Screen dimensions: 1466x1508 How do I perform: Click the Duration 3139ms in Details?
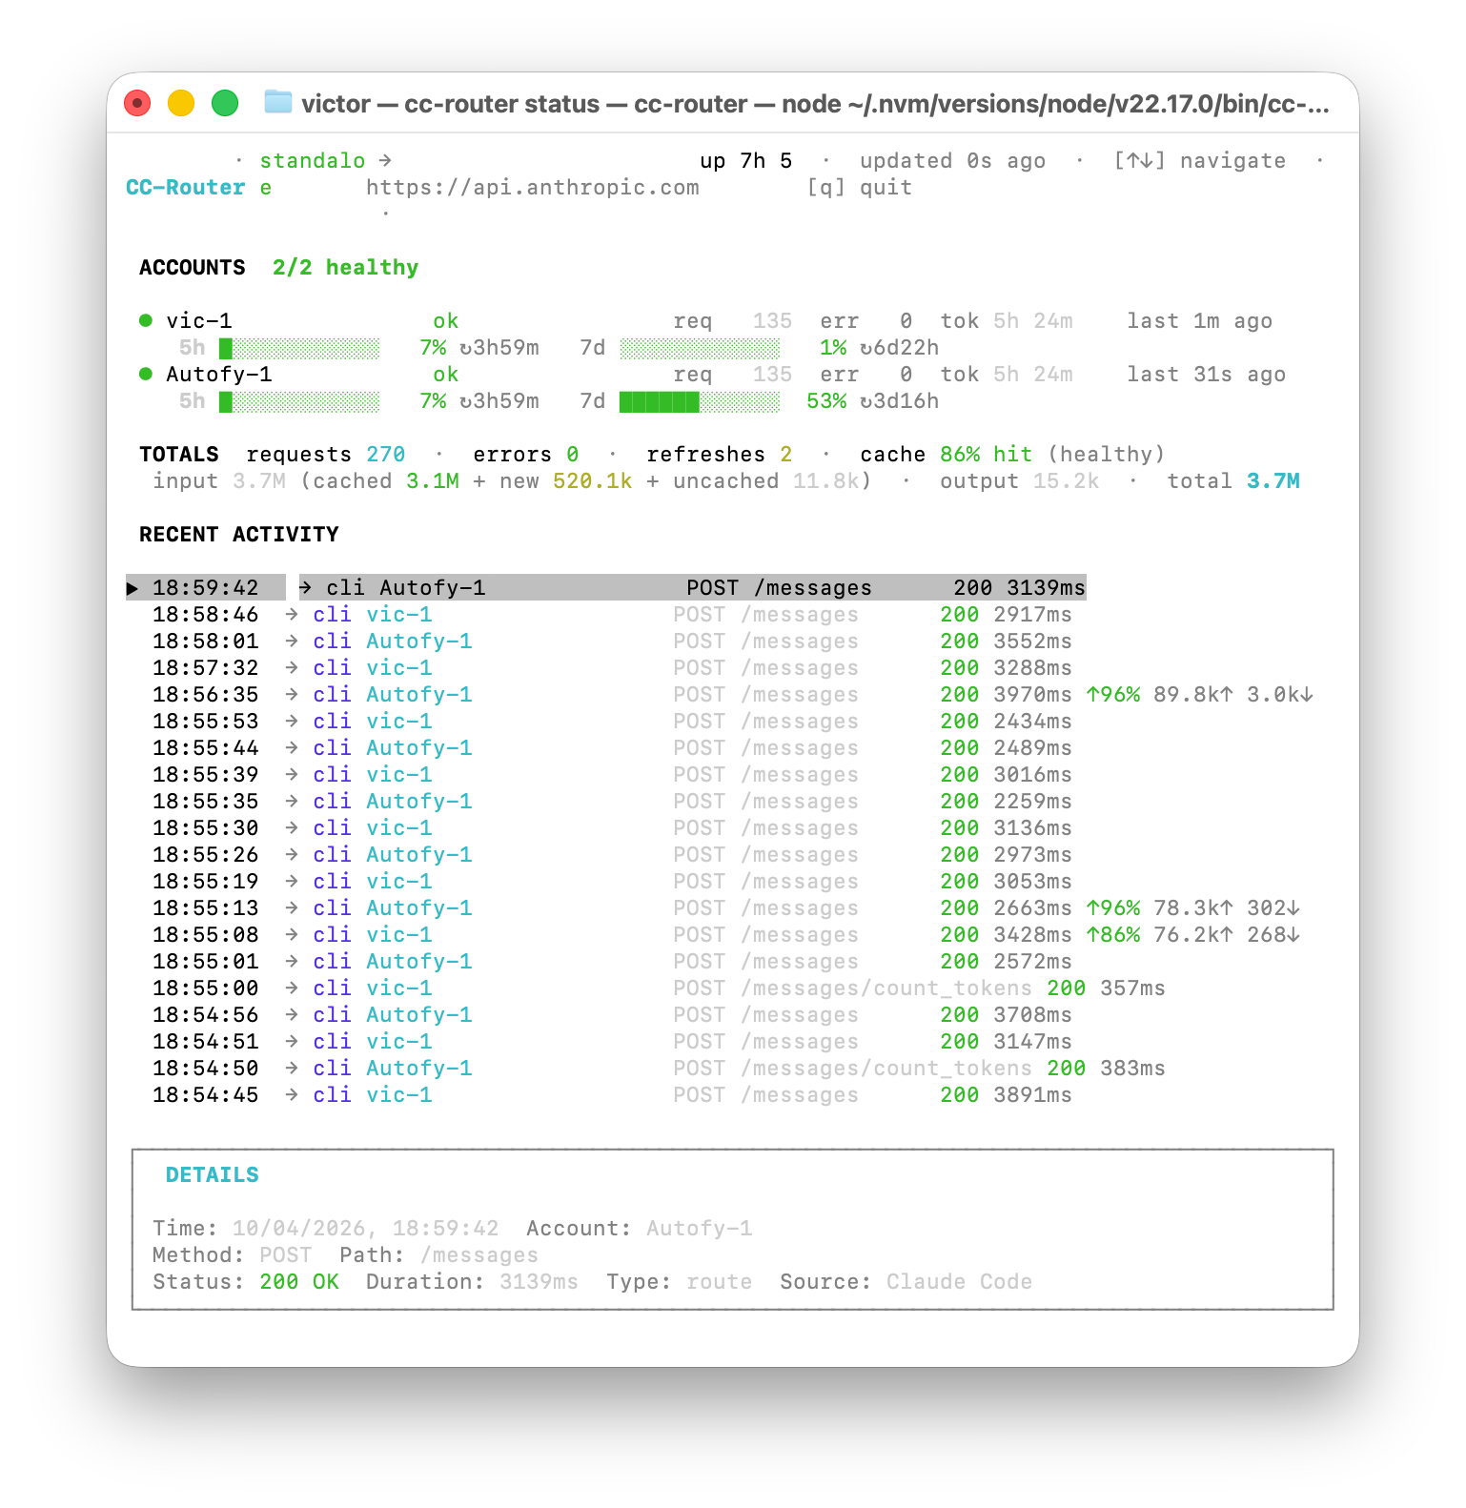pos(539,1282)
